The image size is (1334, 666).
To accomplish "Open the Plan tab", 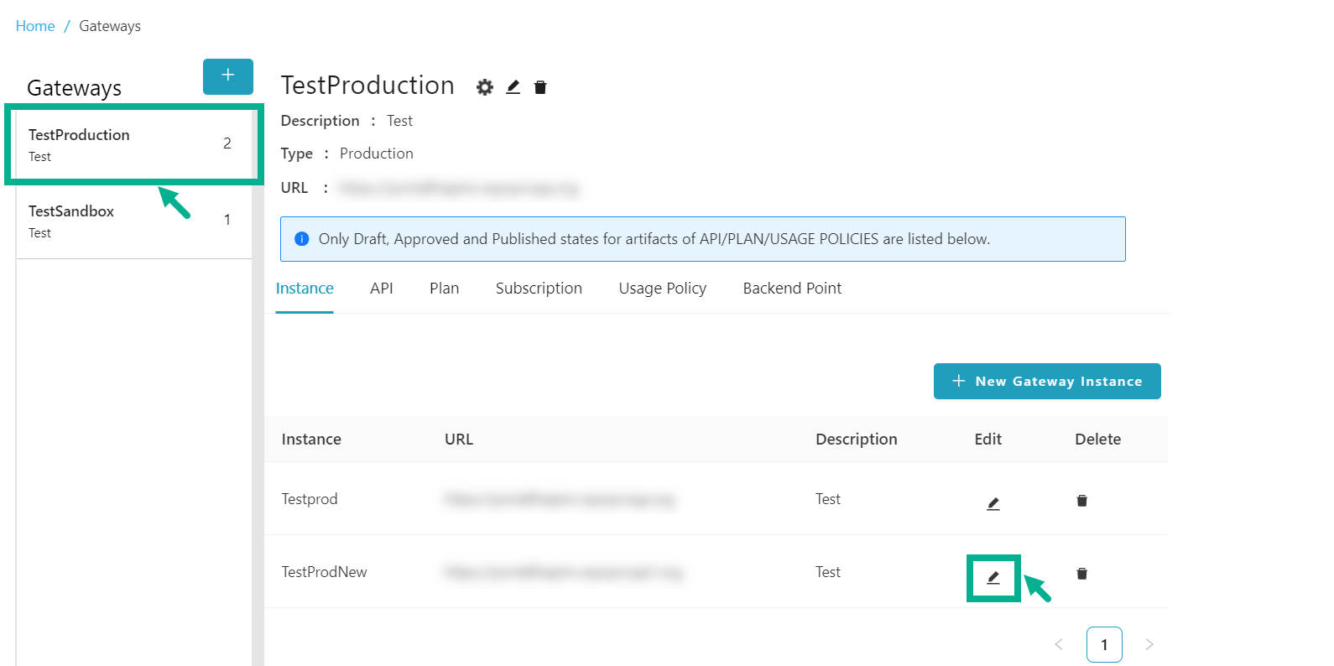I will 444,289.
